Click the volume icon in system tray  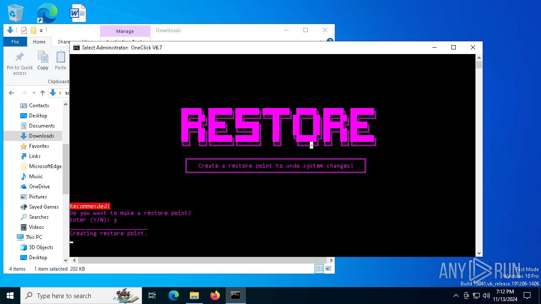click(x=486, y=296)
